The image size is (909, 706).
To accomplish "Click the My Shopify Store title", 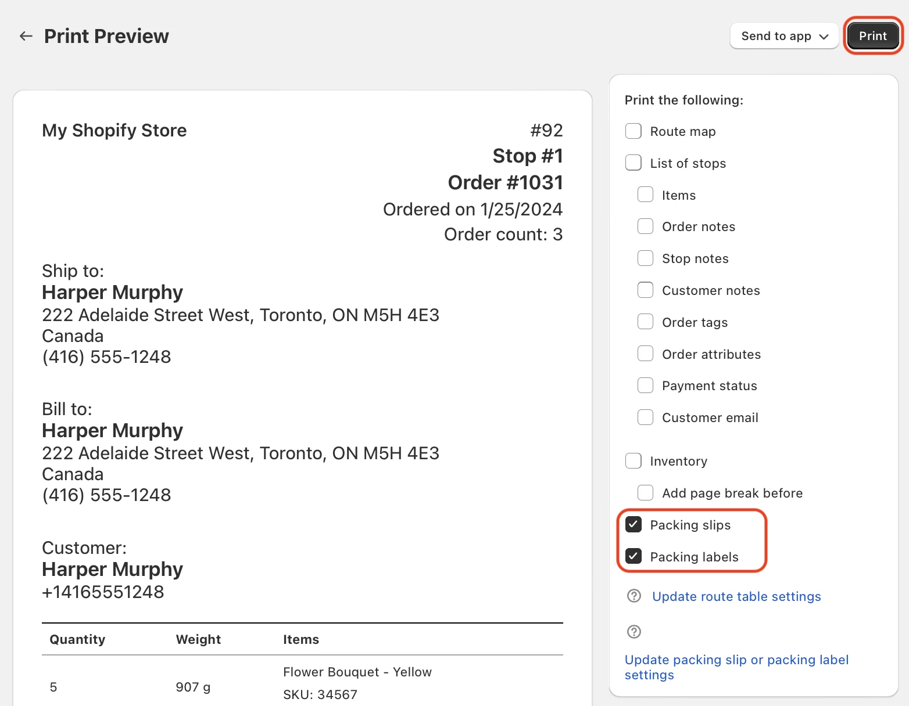I will point(114,131).
